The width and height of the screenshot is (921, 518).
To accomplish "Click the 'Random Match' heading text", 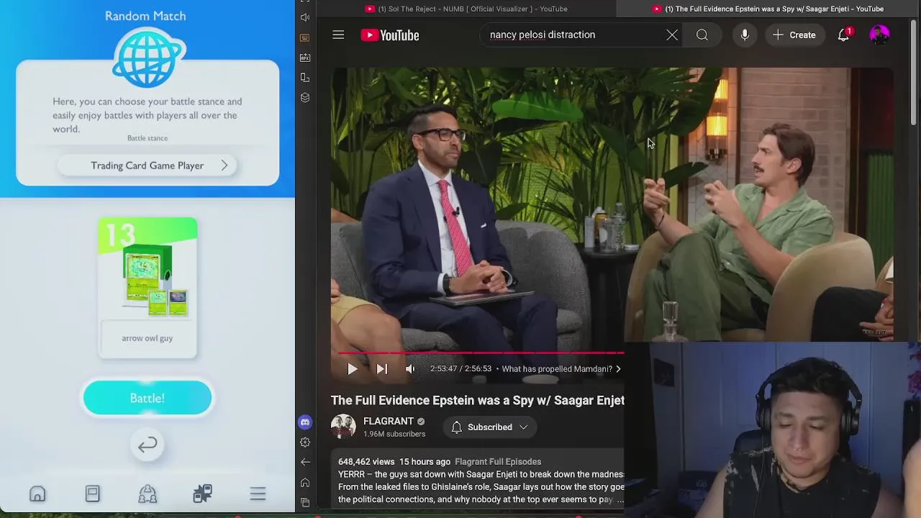I will [145, 16].
